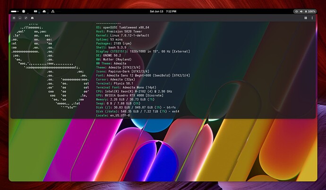The height and width of the screenshot is (190, 326).
Task: Click the 'Display (STD2151)' resolution line
Action: click(x=143, y=52)
